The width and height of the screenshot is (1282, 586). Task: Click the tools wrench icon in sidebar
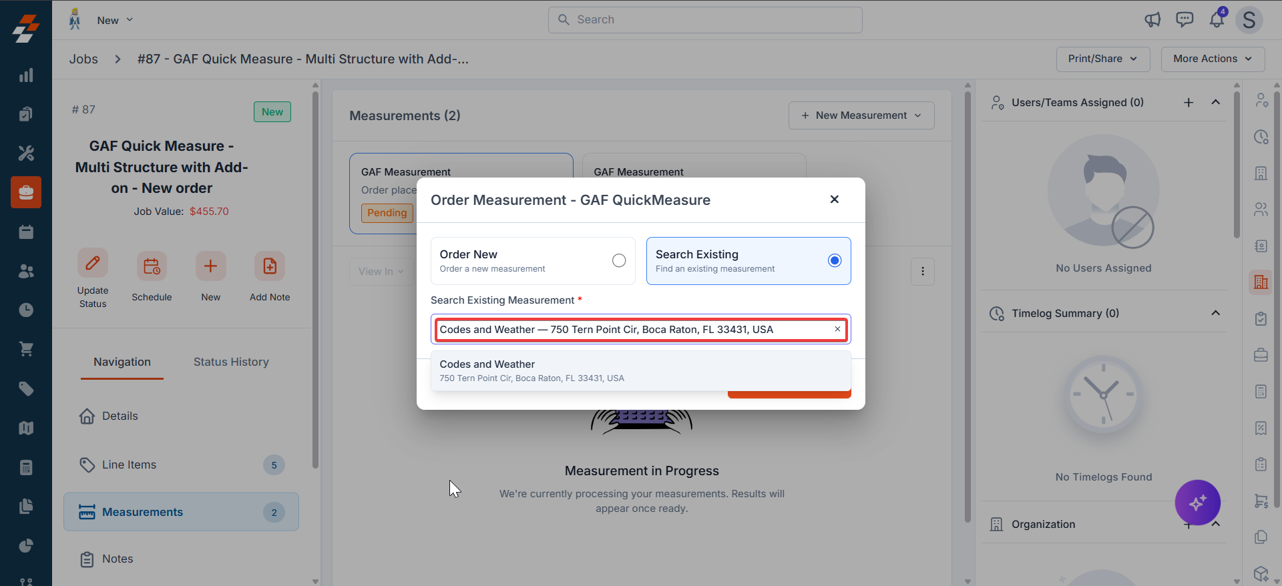[x=26, y=154]
